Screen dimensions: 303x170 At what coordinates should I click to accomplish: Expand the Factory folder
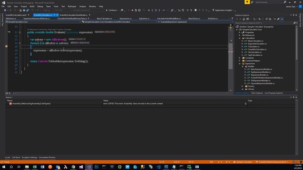242,86
